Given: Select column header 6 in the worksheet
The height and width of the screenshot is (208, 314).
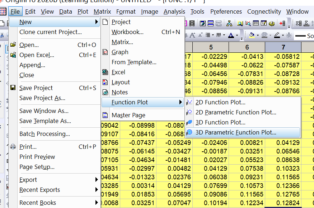Looking at the screenshot, I should [x=247, y=47].
